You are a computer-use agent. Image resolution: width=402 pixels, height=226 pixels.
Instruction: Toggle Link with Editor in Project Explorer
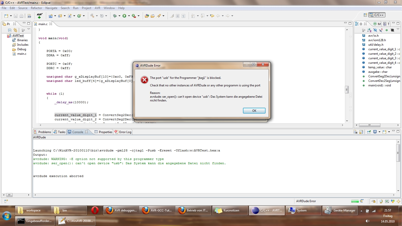coord(15,30)
